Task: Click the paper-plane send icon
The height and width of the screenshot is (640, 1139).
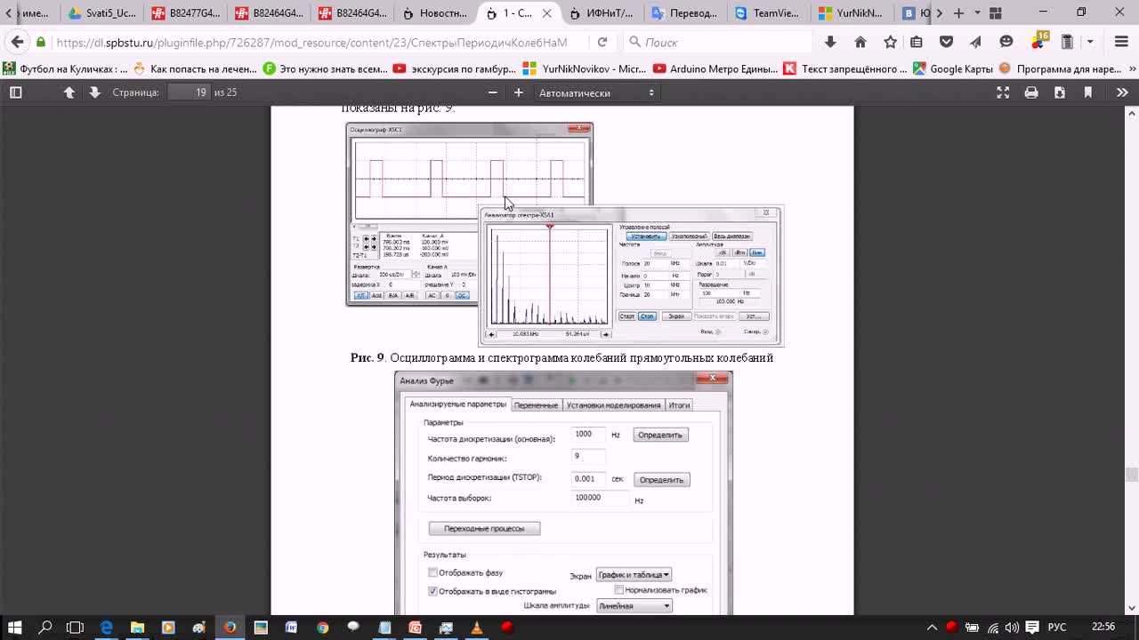Action: pyautogui.click(x=976, y=42)
